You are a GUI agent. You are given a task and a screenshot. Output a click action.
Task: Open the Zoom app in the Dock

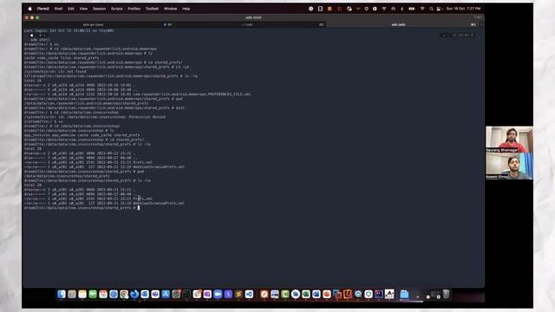coord(218,294)
